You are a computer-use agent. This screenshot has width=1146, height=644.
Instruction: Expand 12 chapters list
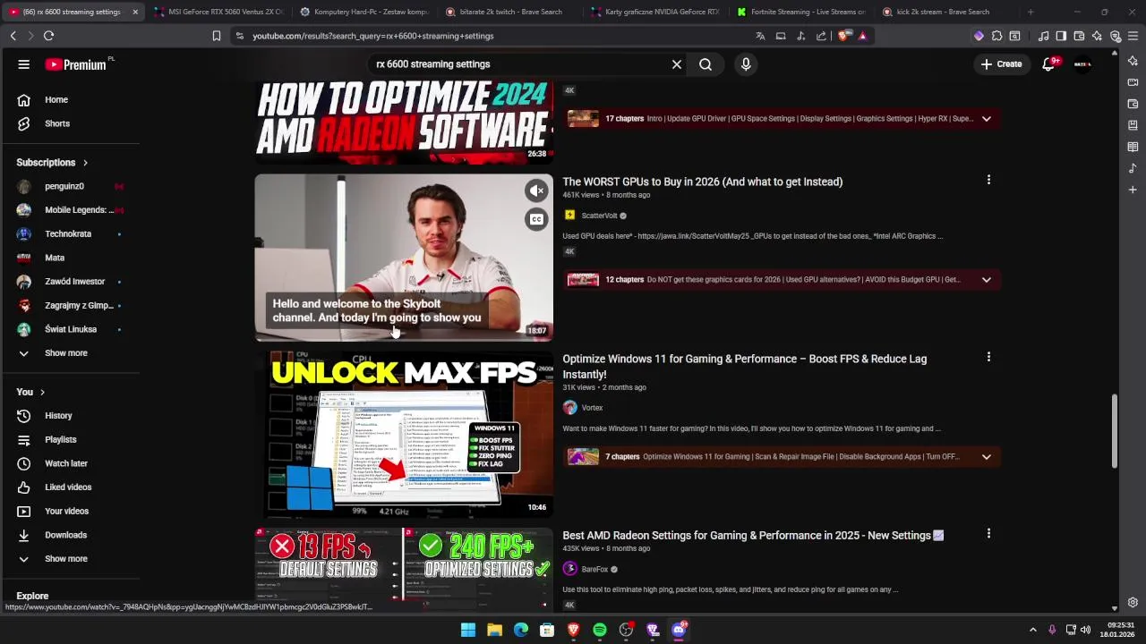[986, 279]
